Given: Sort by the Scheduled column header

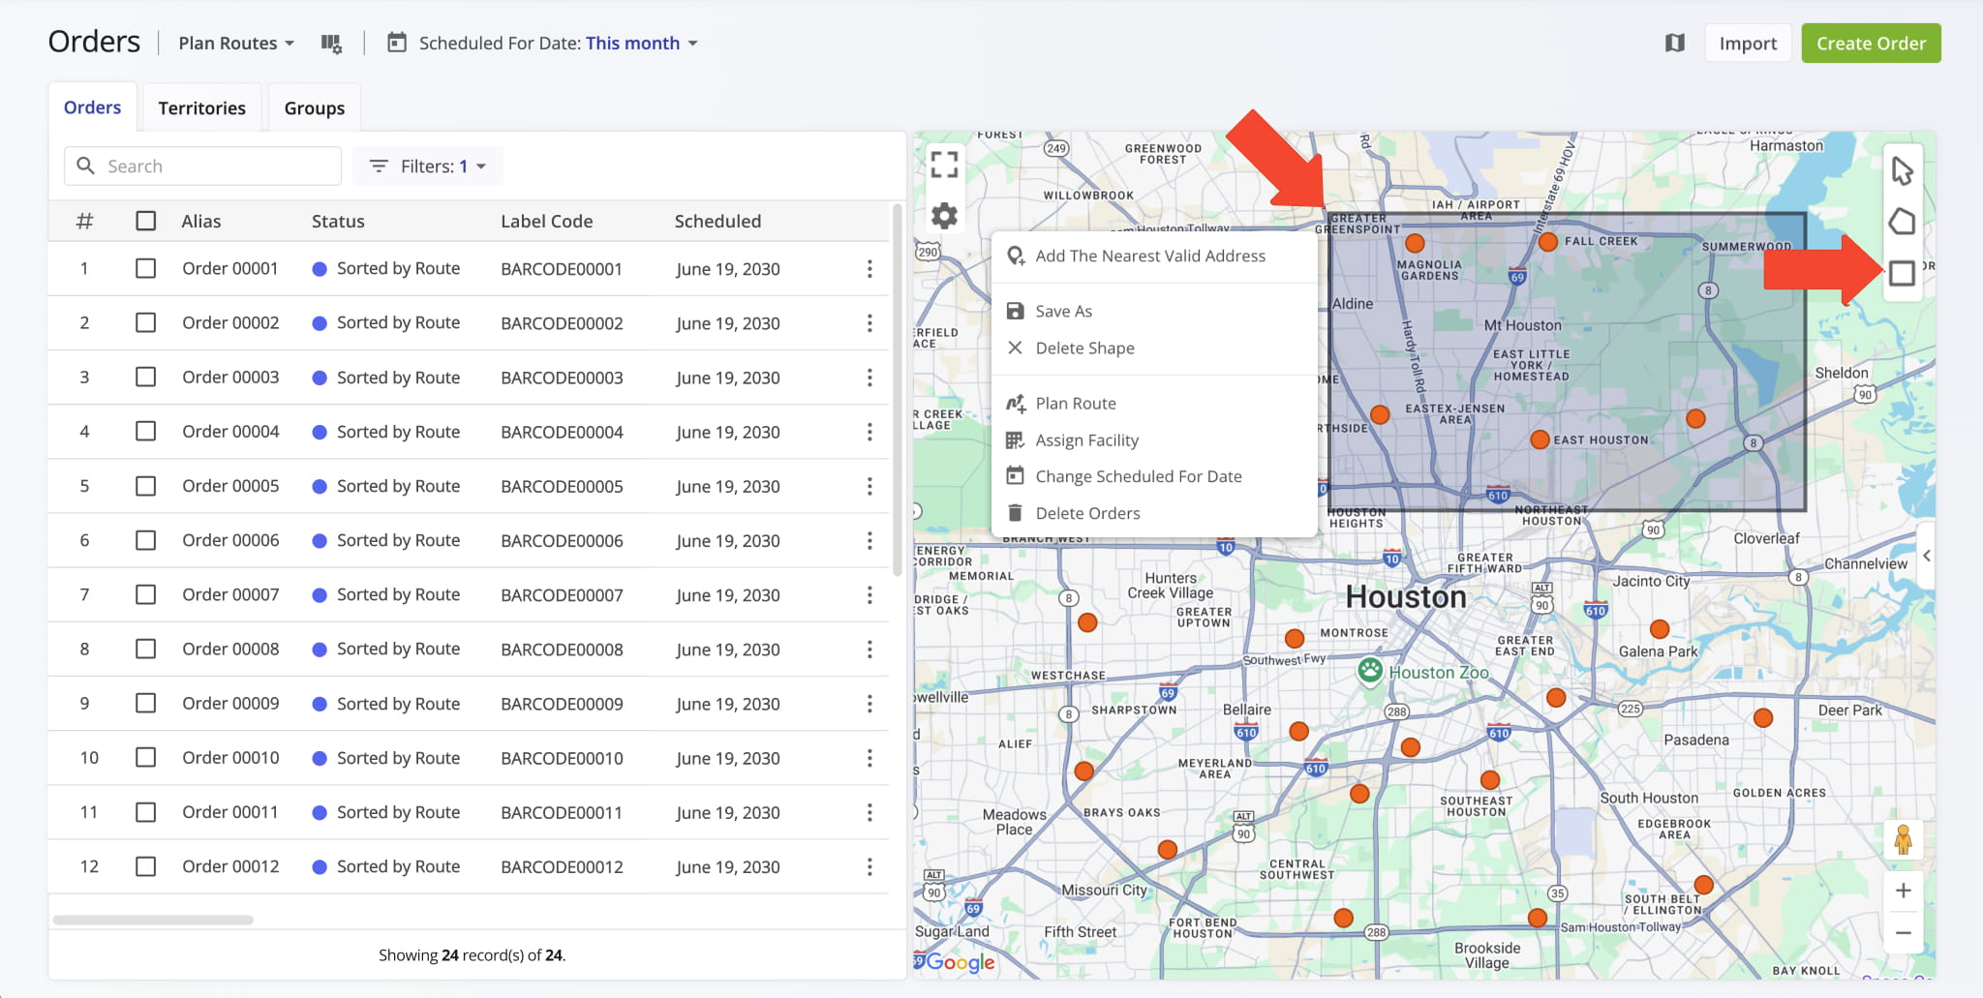Looking at the screenshot, I should pos(717,221).
